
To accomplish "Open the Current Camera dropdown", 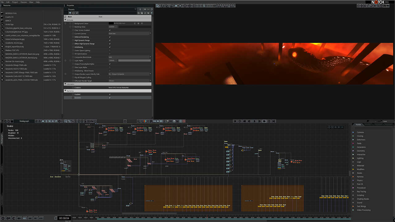I will pyautogui.click(x=130, y=34).
